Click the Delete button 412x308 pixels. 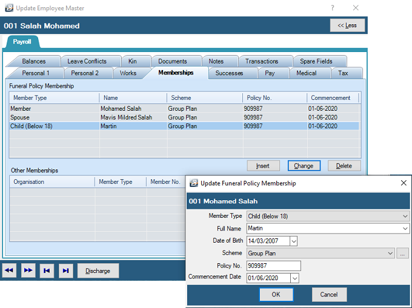(344, 166)
